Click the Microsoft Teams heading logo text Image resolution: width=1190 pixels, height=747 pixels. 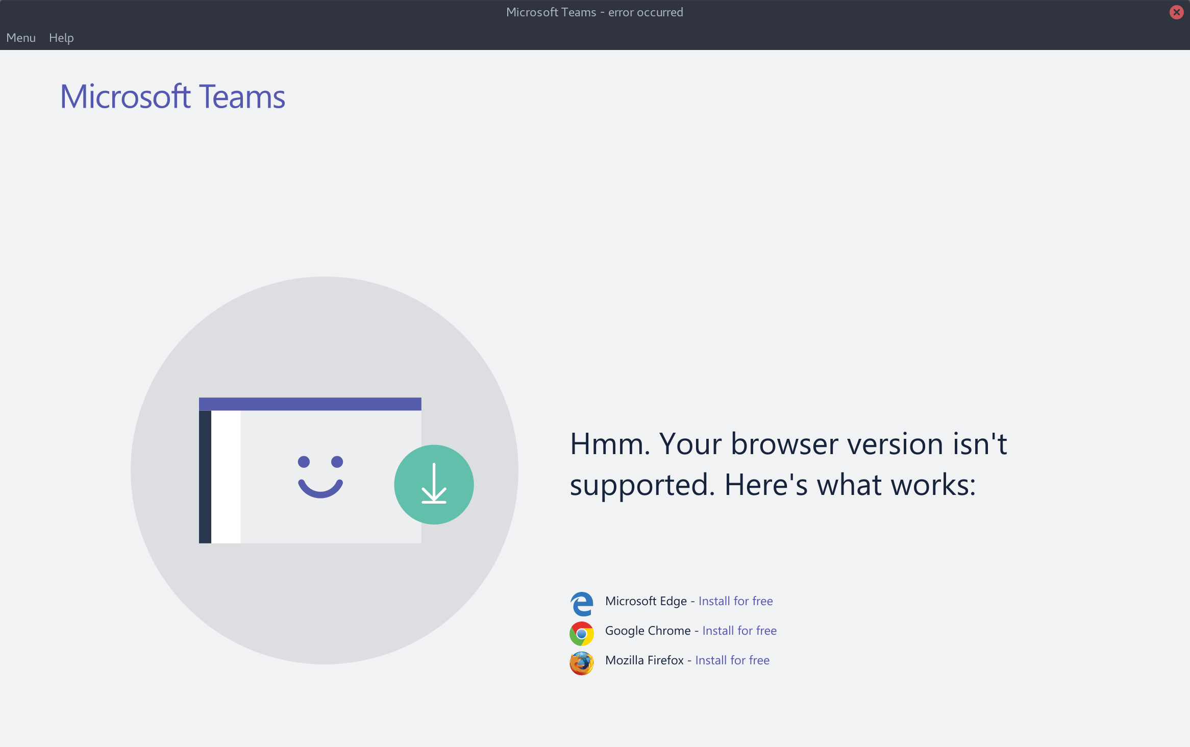tap(172, 96)
